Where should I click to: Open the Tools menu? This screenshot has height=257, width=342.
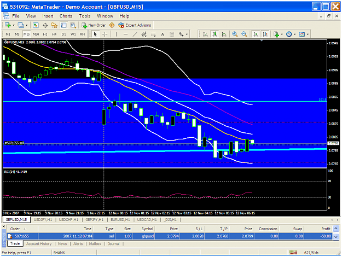(85, 16)
